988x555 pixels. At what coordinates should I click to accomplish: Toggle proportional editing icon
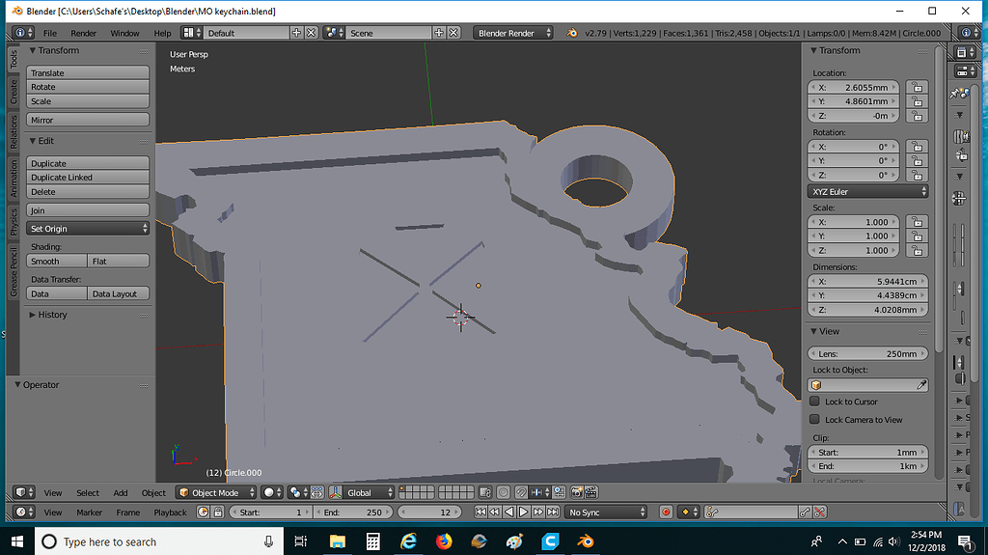click(x=503, y=492)
